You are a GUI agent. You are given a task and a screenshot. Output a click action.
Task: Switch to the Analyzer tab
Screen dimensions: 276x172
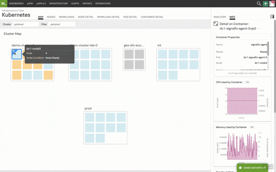click(220, 17)
